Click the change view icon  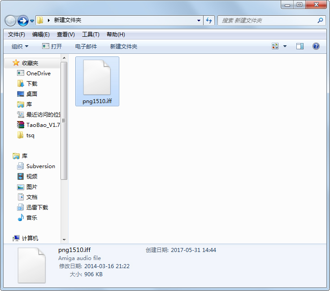pos(275,46)
